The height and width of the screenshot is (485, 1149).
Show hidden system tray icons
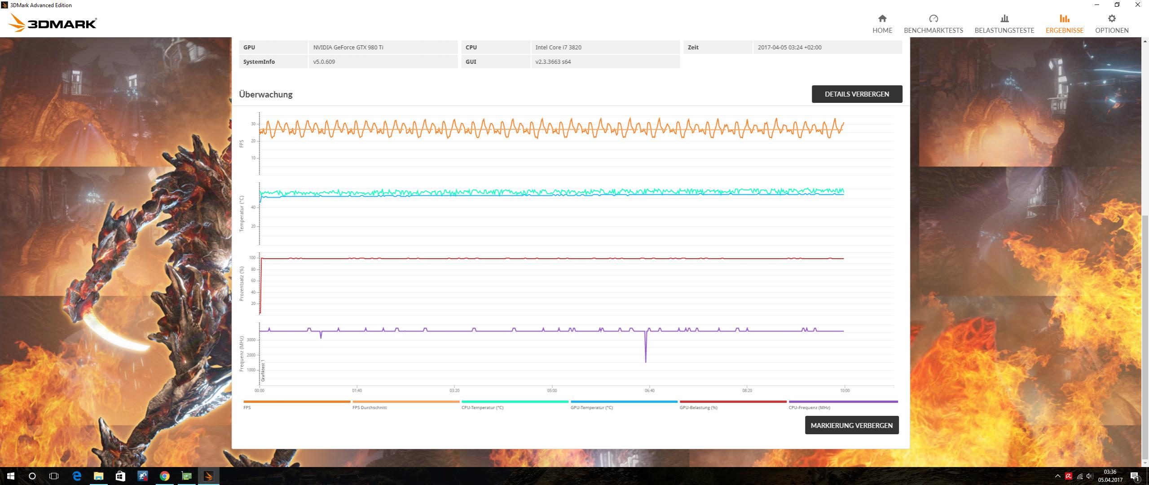[x=1057, y=476]
